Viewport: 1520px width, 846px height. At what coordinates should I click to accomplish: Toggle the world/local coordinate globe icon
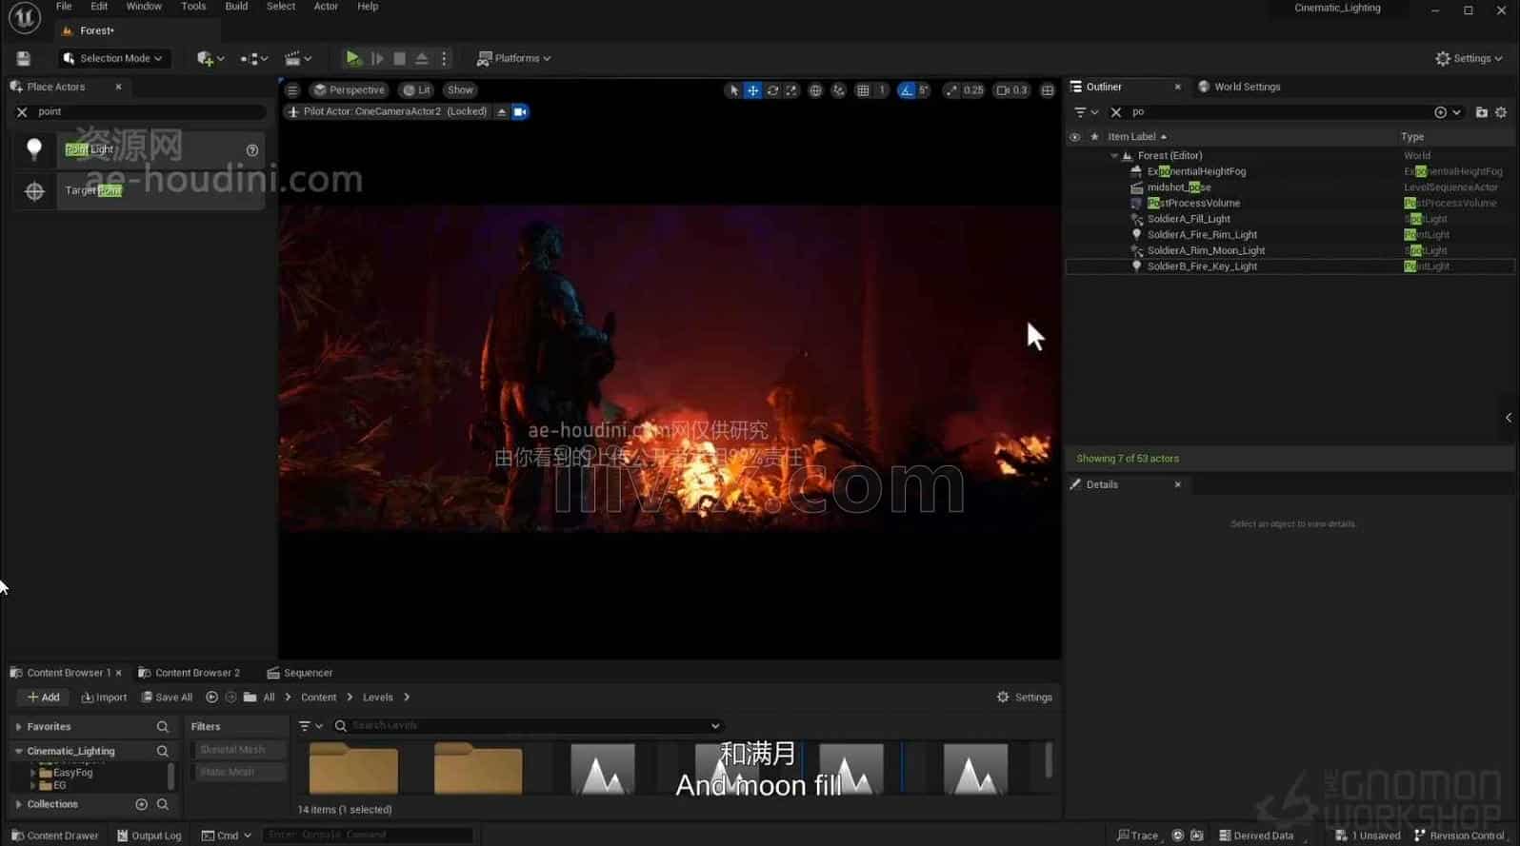point(815,90)
